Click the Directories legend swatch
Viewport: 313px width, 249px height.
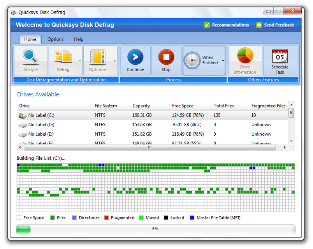[x=74, y=217]
